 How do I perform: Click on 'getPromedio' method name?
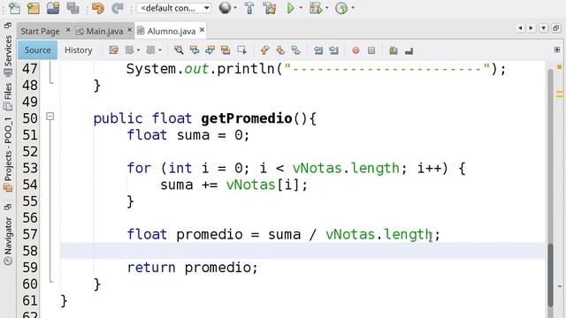247,118
